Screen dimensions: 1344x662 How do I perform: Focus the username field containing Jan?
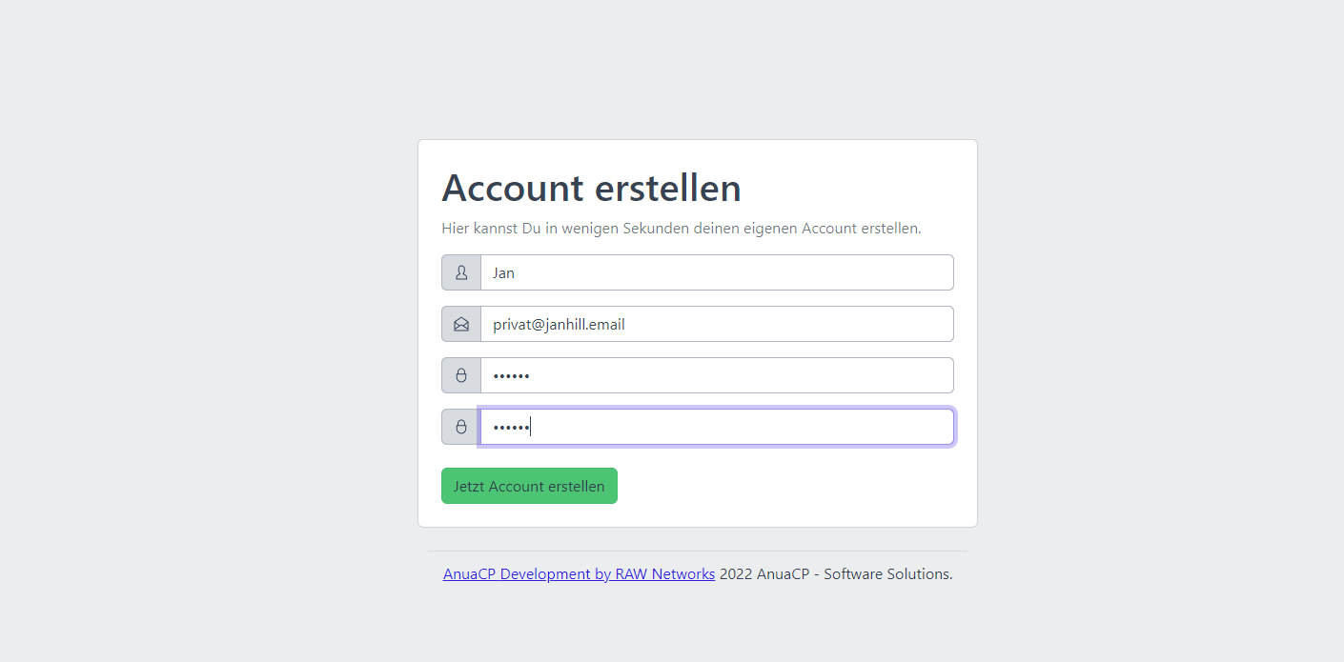click(x=717, y=272)
